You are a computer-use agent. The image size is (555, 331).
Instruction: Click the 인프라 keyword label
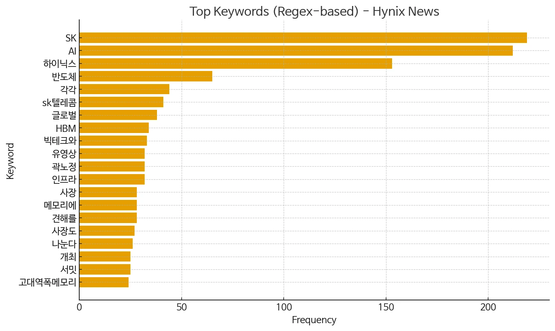64,179
